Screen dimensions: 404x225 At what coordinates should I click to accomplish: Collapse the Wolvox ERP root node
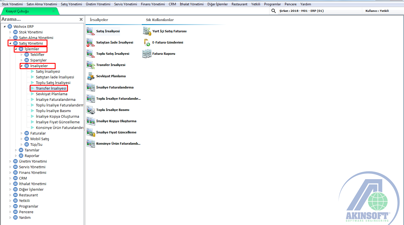(x=4, y=26)
